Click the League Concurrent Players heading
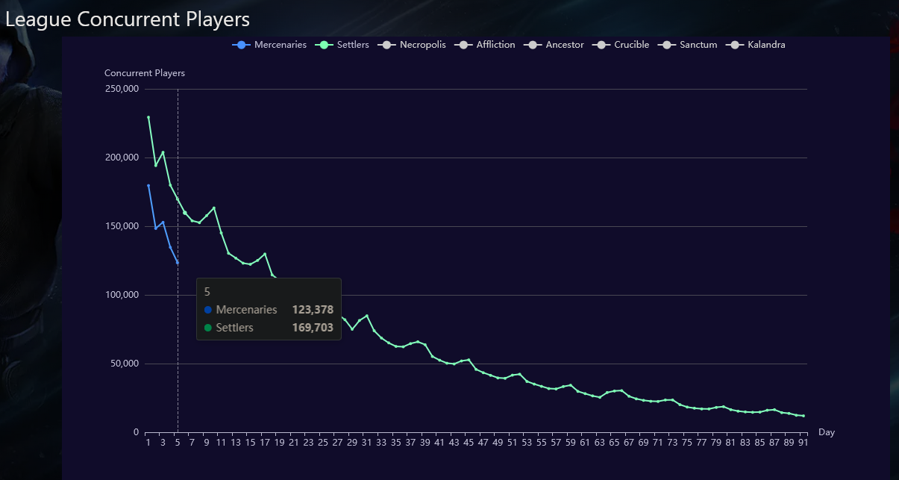 click(x=128, y=19)
